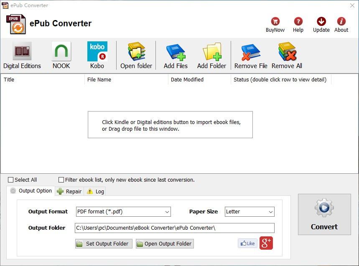Open the BuyNow shopping cart
The width and height of the screenshot is (359, 266).
click(x=275, y=25)
